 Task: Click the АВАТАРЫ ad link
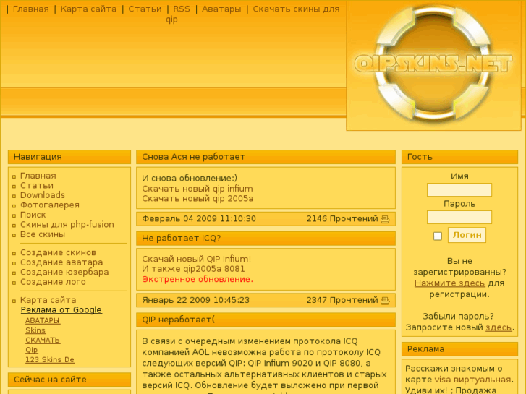click(x=43, y=320)
